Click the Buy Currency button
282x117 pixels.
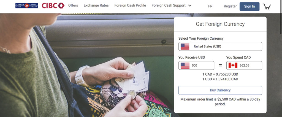click(x=220, y=90)
